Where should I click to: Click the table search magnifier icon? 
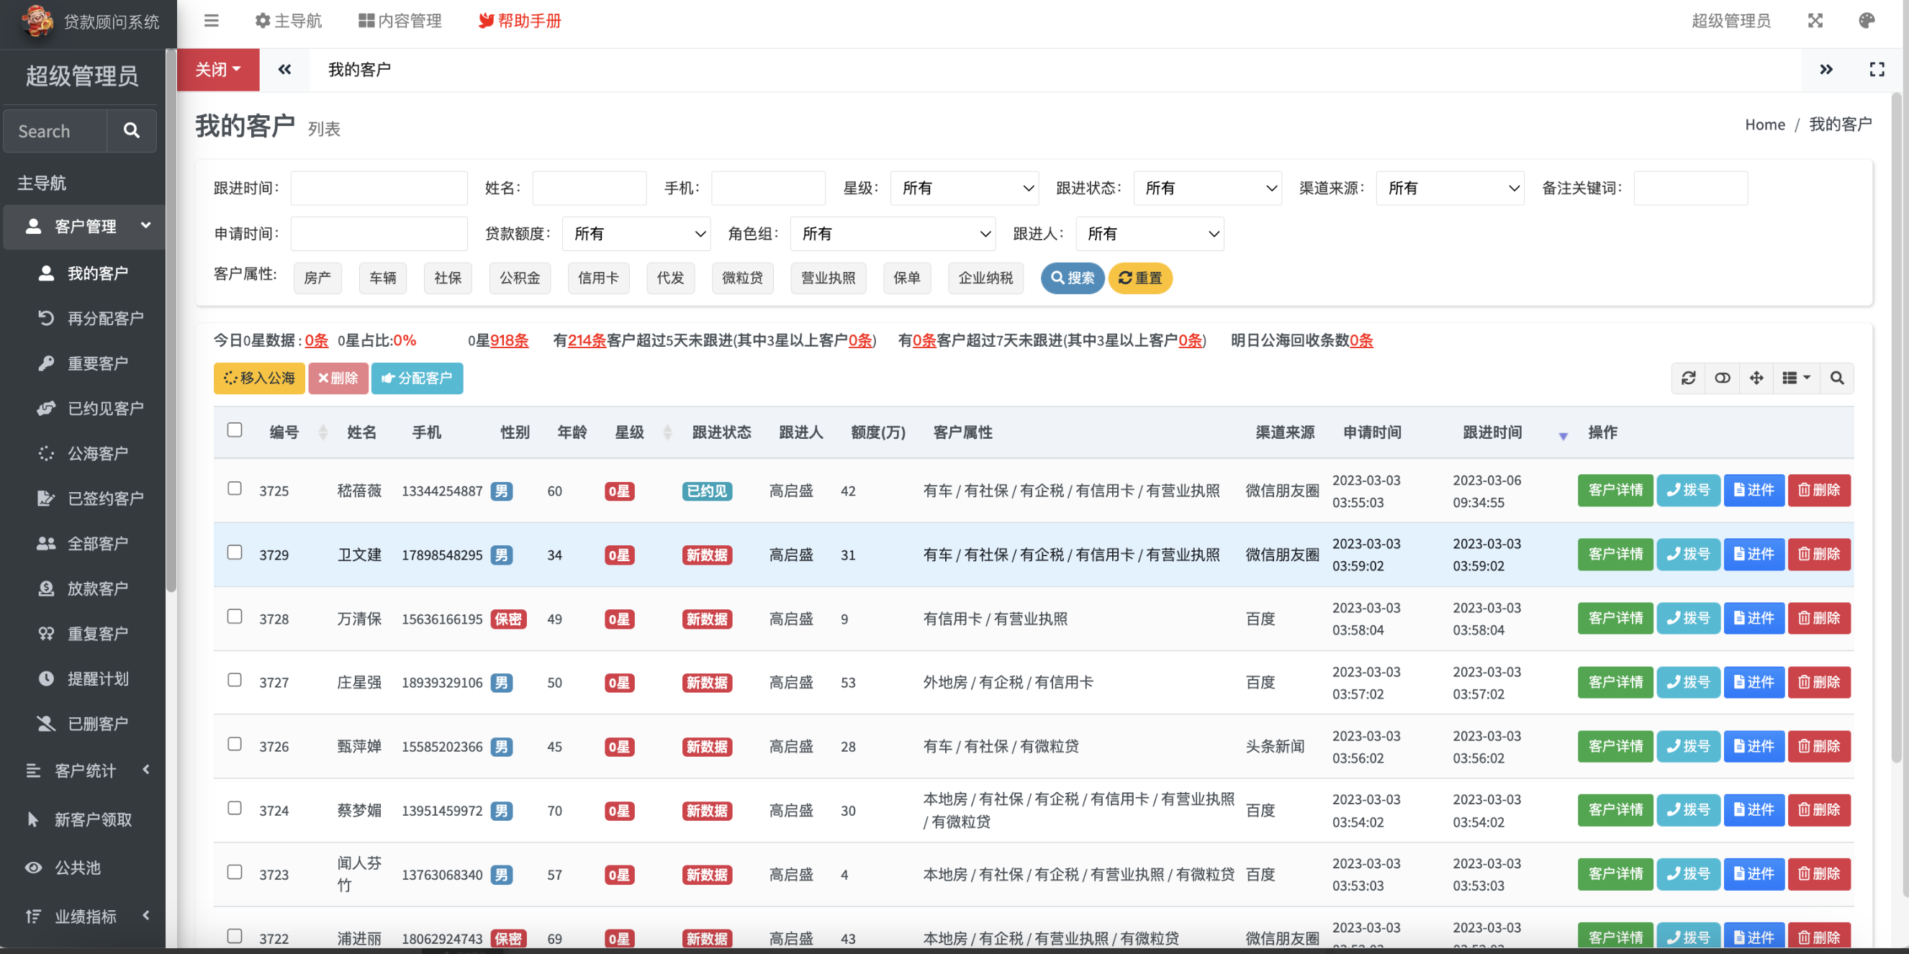point(1836,378)
